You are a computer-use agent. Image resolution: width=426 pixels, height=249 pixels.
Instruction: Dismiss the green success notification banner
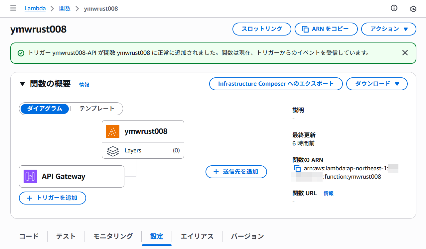405,53
